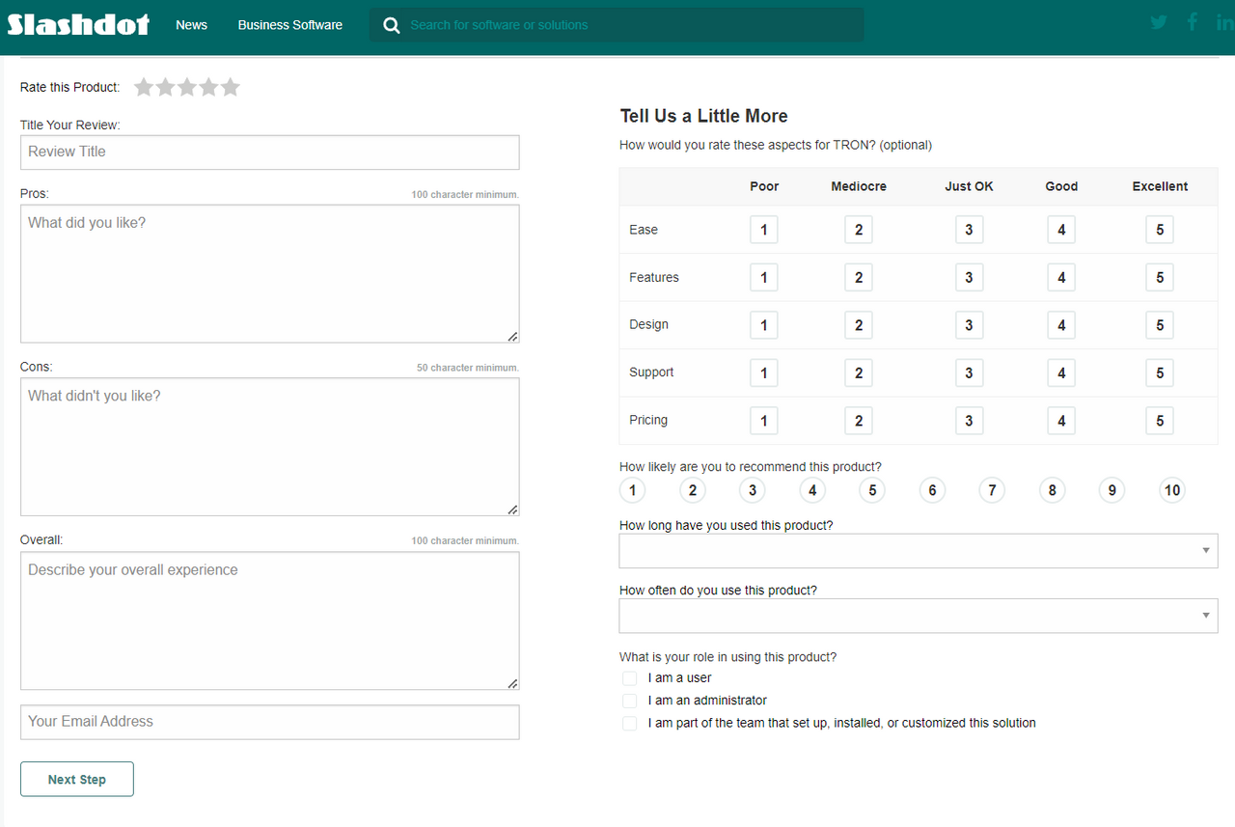Click the 'Tell Us a Little More' heading
This screenshot has height=827, width=1235.
pos(703,116)
